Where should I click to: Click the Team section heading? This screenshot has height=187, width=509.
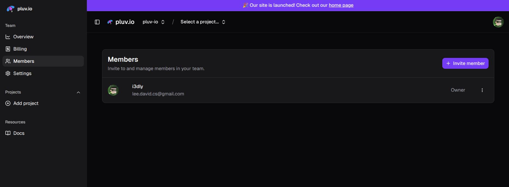coord(10,26)
